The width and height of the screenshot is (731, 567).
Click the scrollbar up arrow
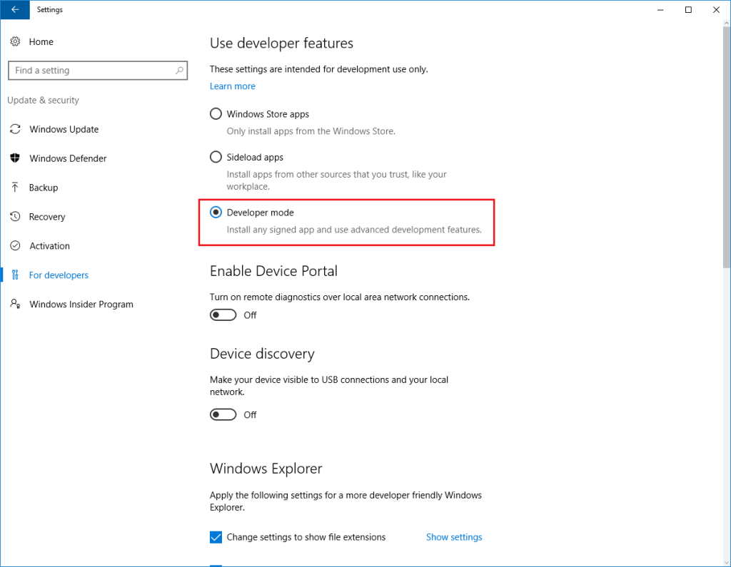pos(726,24)
